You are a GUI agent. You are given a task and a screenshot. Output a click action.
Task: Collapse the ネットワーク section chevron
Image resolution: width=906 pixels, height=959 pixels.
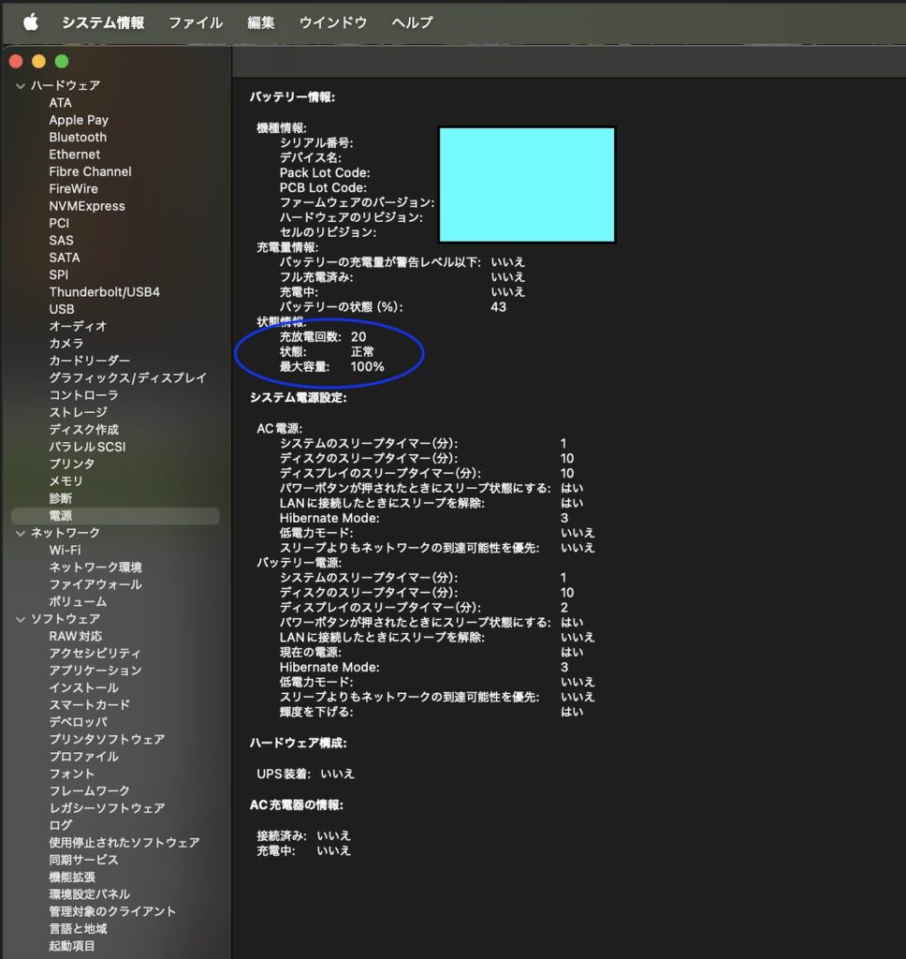point(21,533)
